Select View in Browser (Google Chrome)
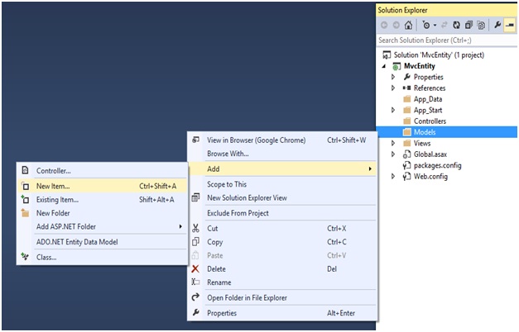519x332 pixels. coord(256,140)
